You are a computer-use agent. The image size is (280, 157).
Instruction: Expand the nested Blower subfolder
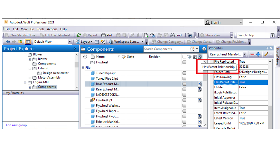click(30, 59)
